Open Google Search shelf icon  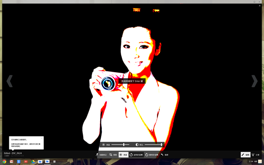click(x=18, y=161)
